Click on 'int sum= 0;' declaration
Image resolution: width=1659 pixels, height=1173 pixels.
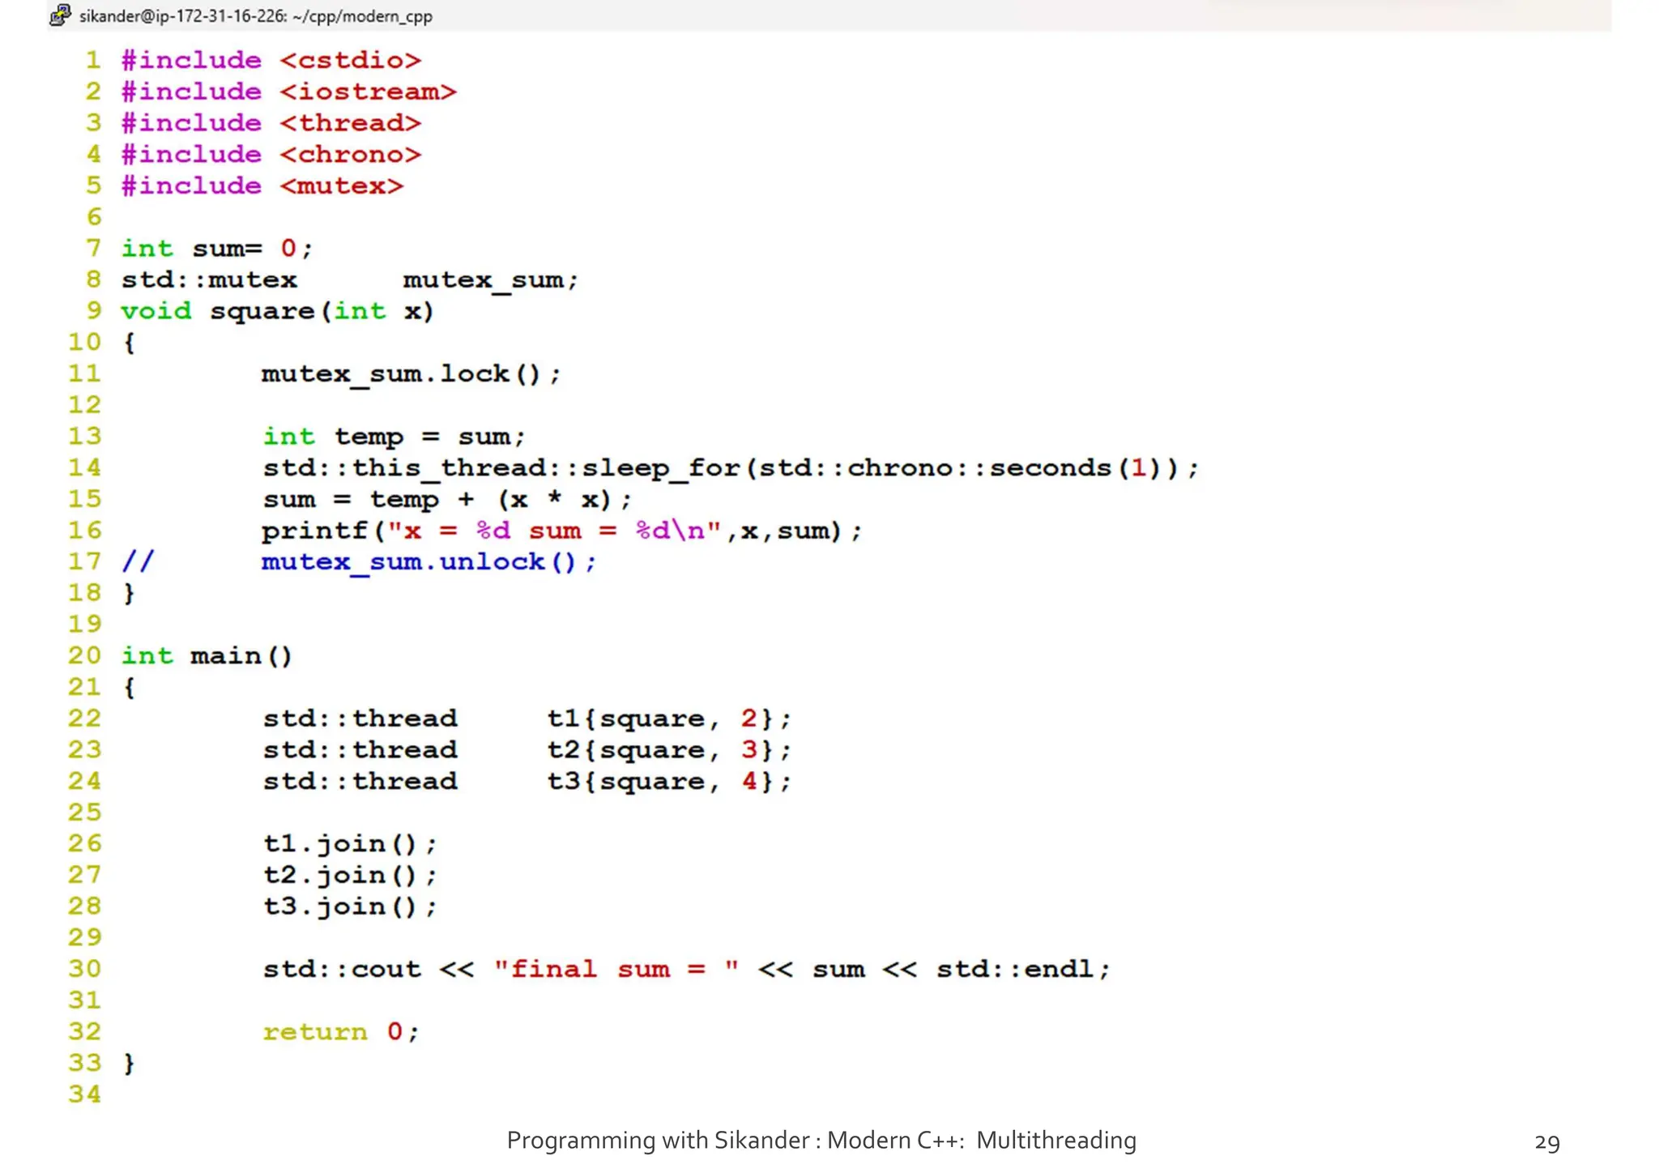point(217,249)
